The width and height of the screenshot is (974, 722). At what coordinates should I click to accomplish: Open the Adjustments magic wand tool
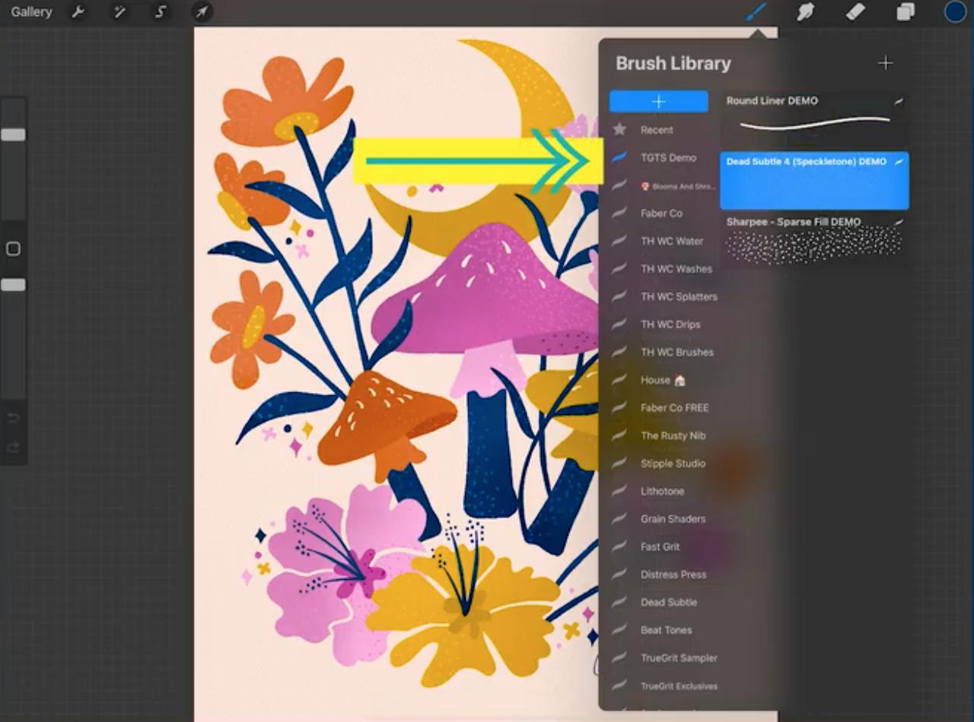pos(119,11)
